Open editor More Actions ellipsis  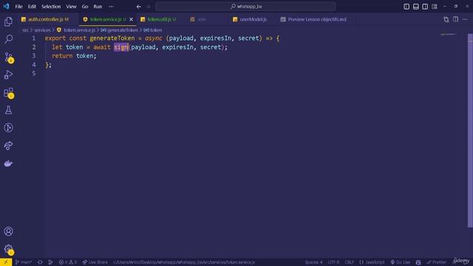point(465,19)
